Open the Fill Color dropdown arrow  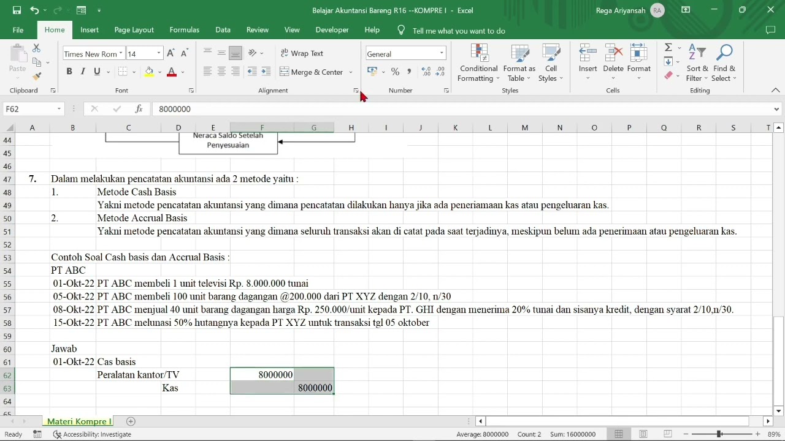click(x=159, y=72)
